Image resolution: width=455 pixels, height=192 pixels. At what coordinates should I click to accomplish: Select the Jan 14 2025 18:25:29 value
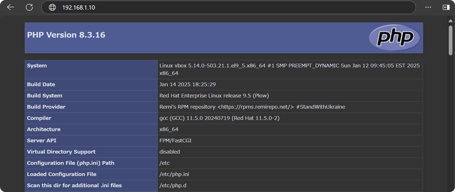(x=187, y=84)
